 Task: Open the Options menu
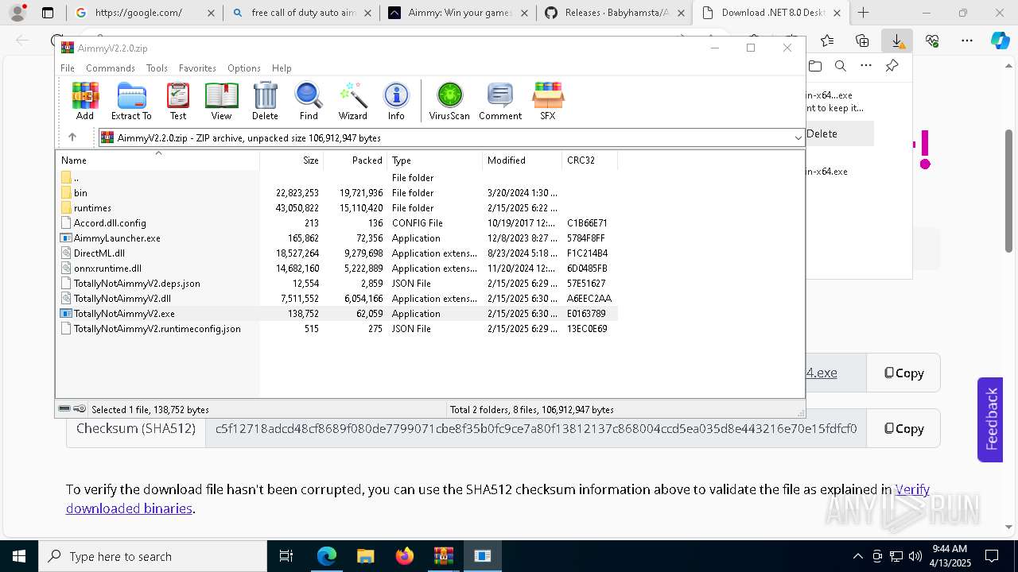pyautogui.click(x=244, y=68)
